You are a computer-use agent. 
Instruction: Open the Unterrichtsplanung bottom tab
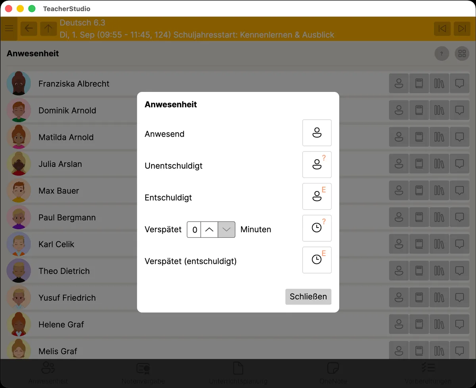click(x=238, y=373)
